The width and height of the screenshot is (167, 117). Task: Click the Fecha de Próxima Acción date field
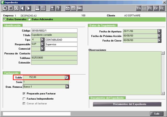(140, 36)
